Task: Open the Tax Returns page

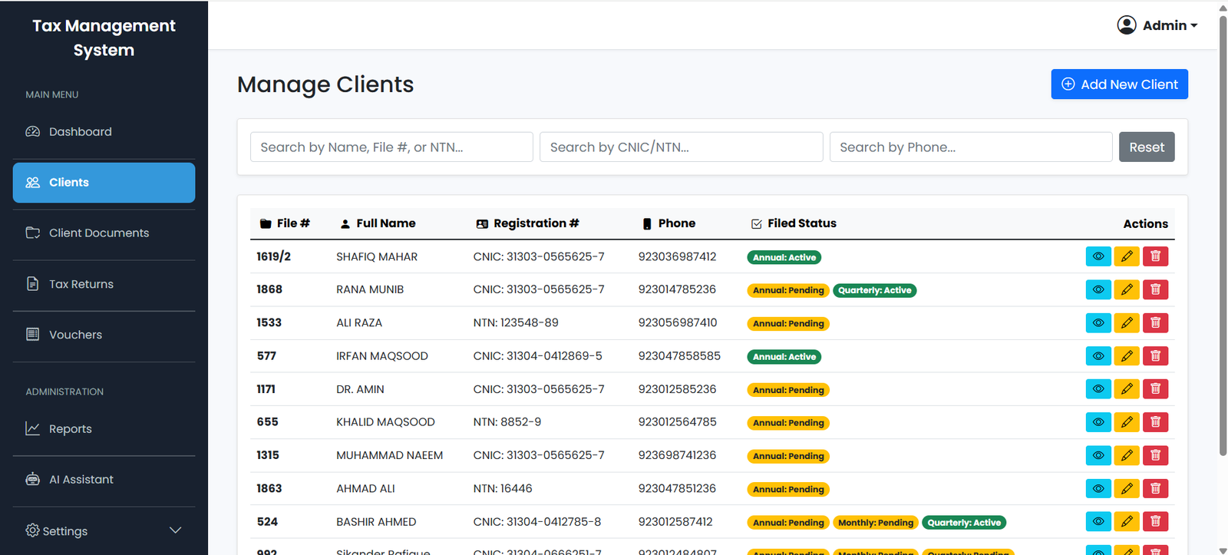Action: click(104, 284)
